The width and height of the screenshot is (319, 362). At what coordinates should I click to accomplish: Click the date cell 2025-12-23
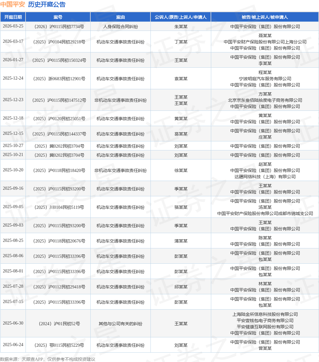pos(13,100)
